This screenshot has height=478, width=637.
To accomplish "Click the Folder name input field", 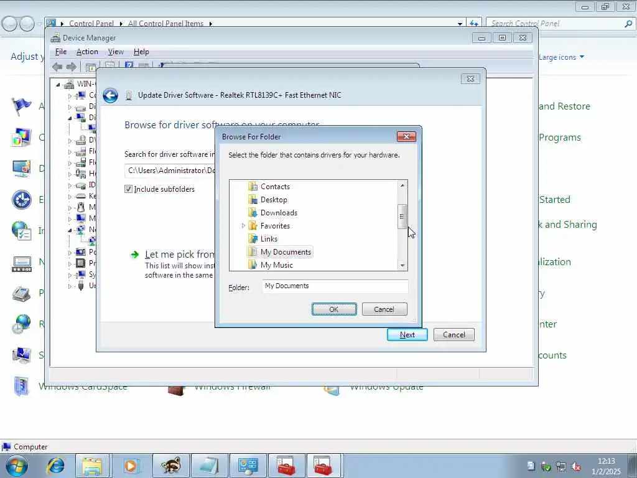I will [335, 286].
